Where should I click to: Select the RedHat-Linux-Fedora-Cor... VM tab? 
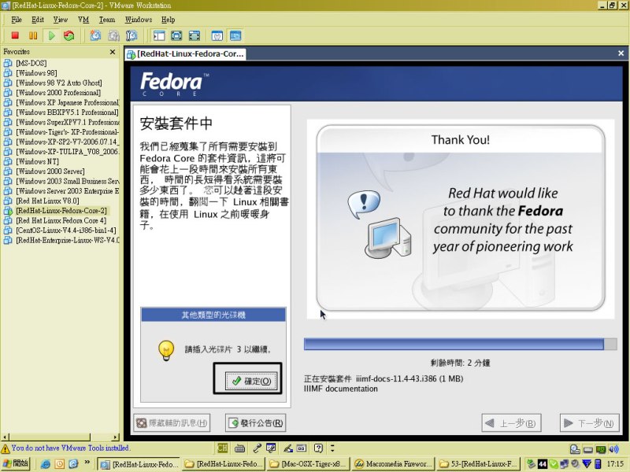tap(186, 53)
